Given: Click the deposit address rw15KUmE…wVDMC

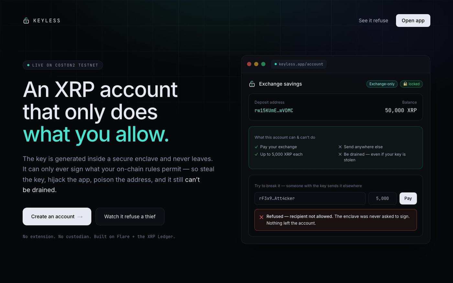Looking at the screenshot, I should pos(274,111).
